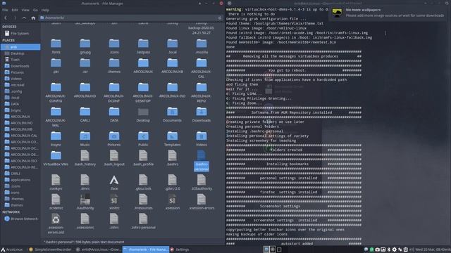Go to parent folder with up arrow
451x253 pixels.
[x=24, y=18]
